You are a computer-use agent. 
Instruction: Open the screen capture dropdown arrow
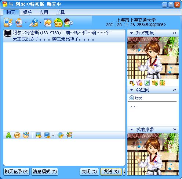[53, 135]
